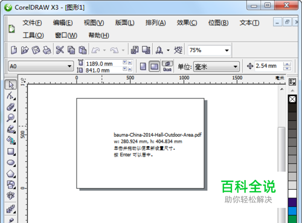Click the Save icon in toolbar

[36, 50]
